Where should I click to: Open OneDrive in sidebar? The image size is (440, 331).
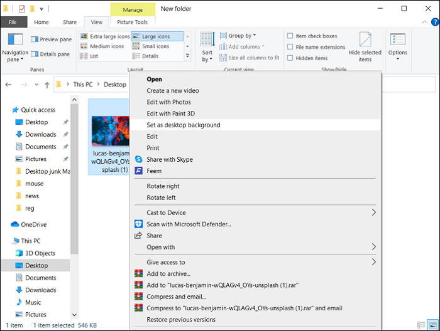(29, 224)
